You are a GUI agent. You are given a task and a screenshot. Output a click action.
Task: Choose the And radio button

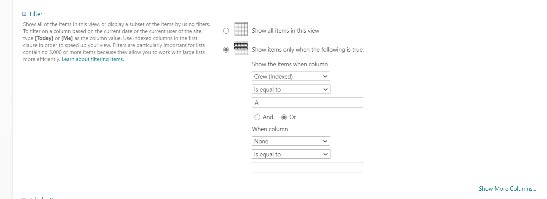coord(257,117)
